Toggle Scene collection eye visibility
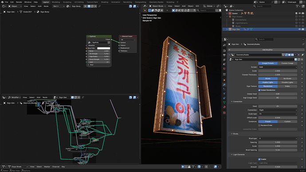 click(299, 13)
